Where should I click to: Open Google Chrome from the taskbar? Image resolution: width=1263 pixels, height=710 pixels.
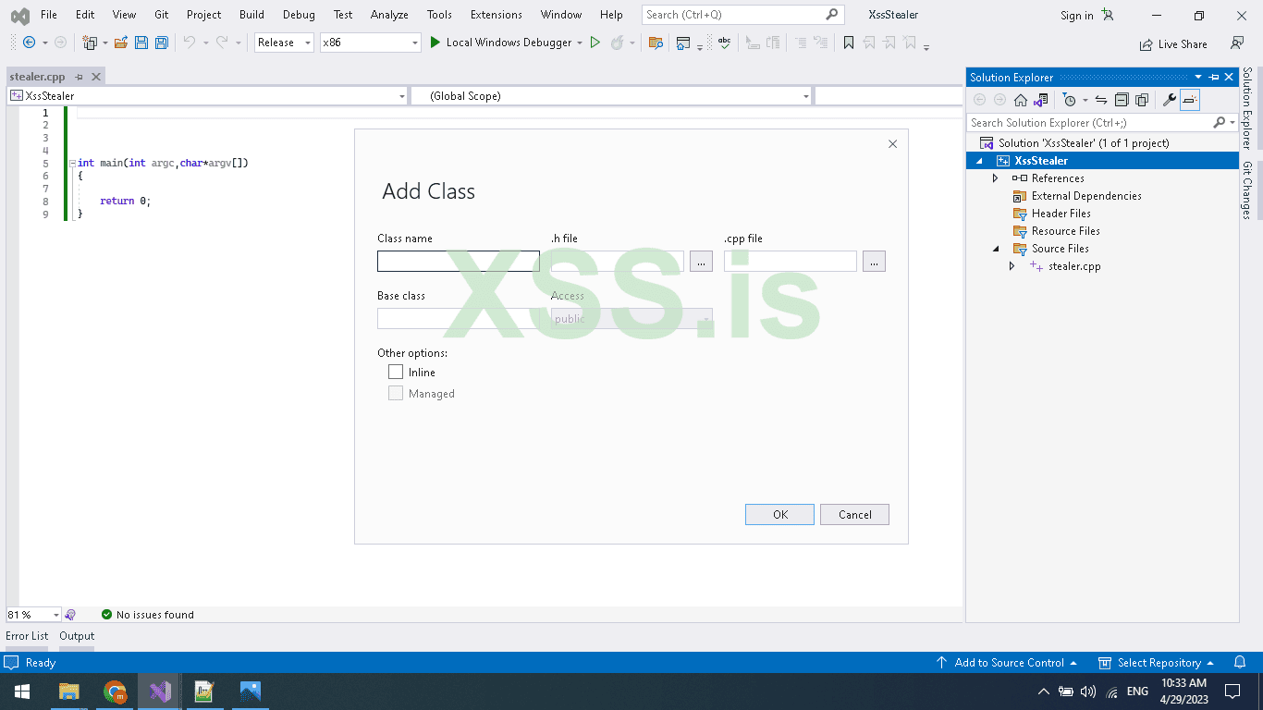point(115,692)
